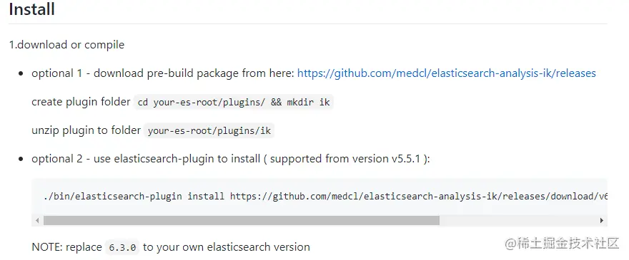629x260 pixels.
Task: Click the 'Install' section heading
Action: point(31,9)
